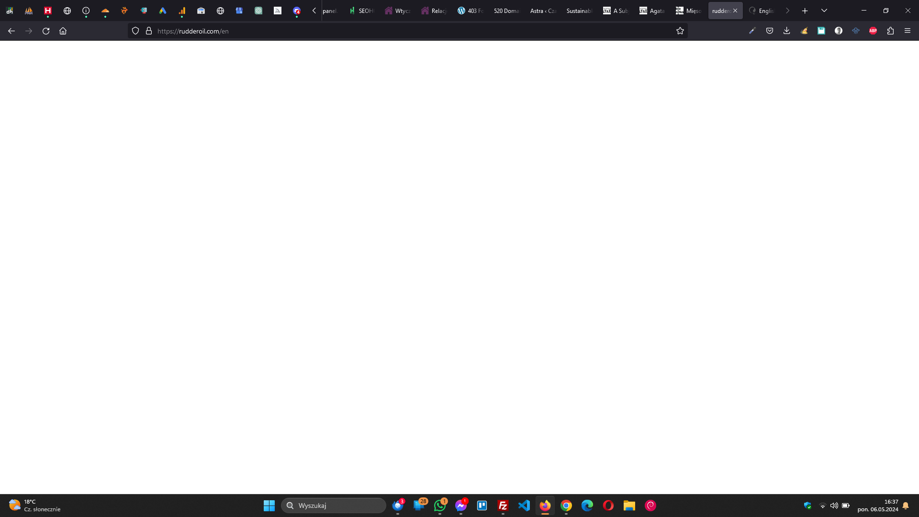Open the Firefox application hamburger menu
The width and height of the screenshot is (919, 517).
point(908,31)
